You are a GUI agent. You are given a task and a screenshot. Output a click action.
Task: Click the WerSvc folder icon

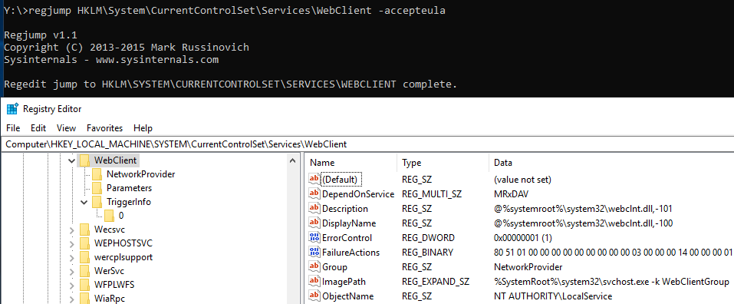(84, 271)
